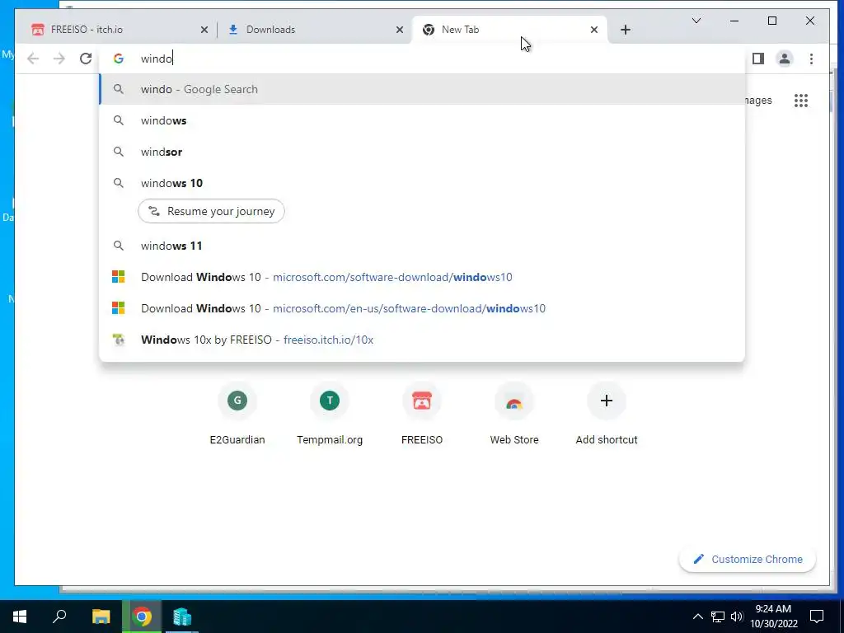This screenshot has height=633, width=844.
Task: Click the Customize Chrome button
Action: click(748, 560)
